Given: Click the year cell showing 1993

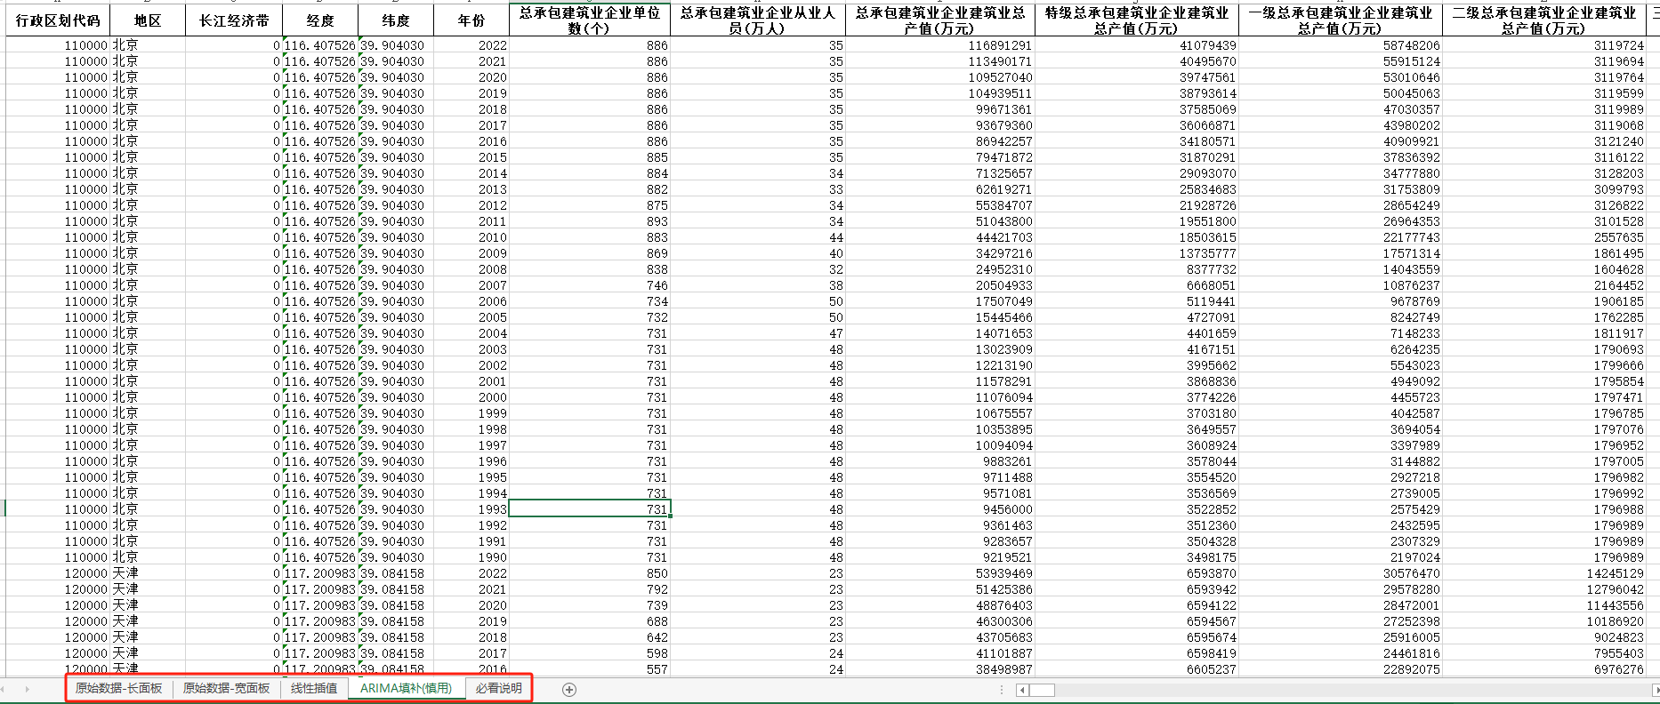Looking at the screenshot, I should 471,509.
